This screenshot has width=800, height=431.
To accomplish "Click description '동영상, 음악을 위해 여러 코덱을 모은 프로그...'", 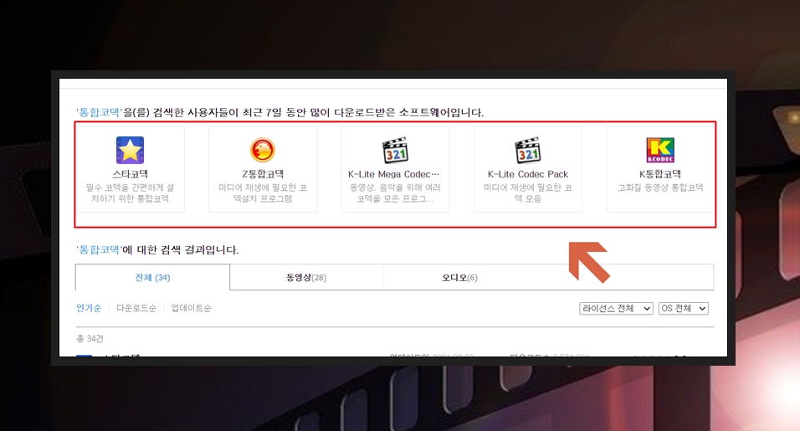I will click(x=396, y=192).
